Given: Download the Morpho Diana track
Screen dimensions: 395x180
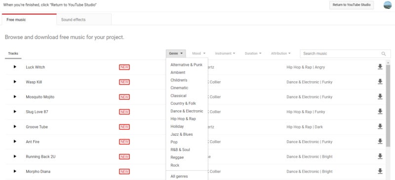Looking at the screenshot, I should click(380, 171).
